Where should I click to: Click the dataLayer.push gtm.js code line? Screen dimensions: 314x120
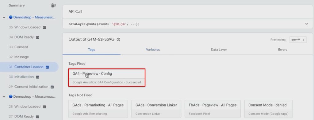coord(104,24)
